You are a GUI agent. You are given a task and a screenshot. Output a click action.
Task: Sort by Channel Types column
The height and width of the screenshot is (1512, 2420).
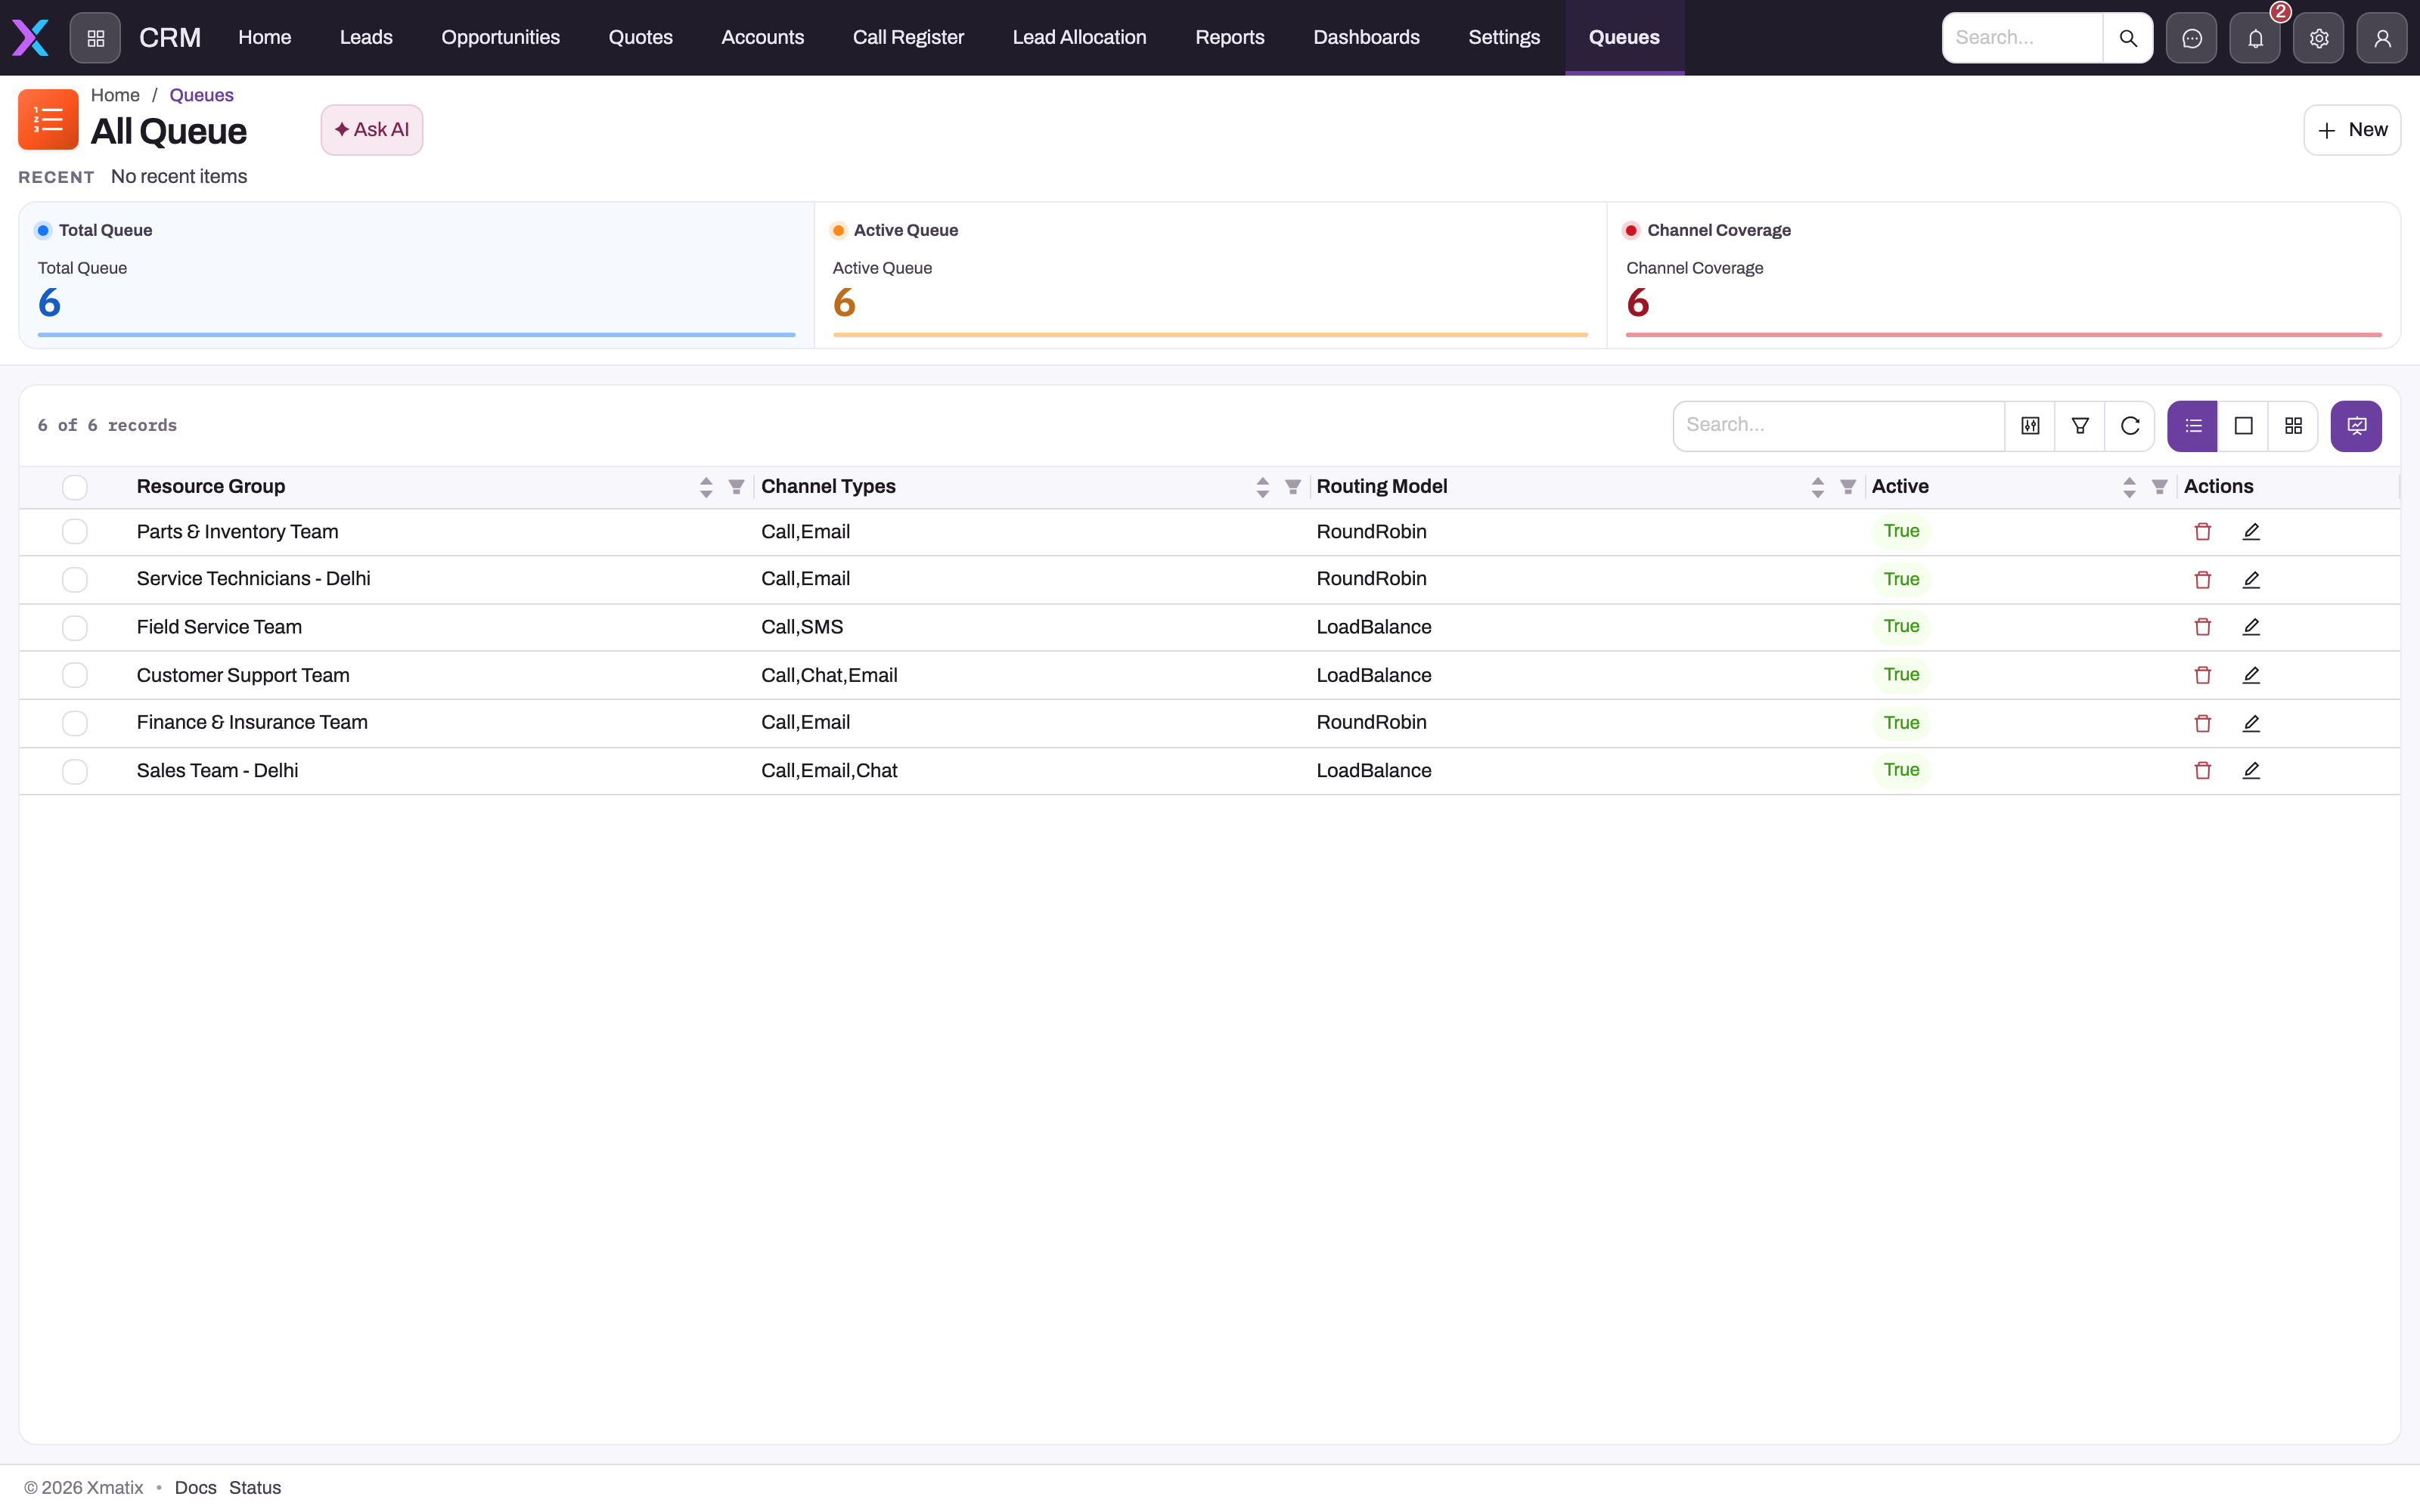tap(1262, 487)
